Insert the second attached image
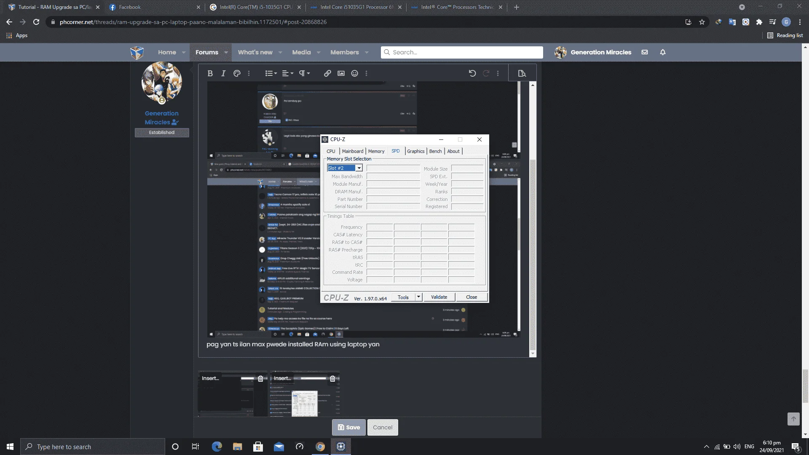Image resolution: width=809 pixels, height=455 pixels. pos(282,378)
